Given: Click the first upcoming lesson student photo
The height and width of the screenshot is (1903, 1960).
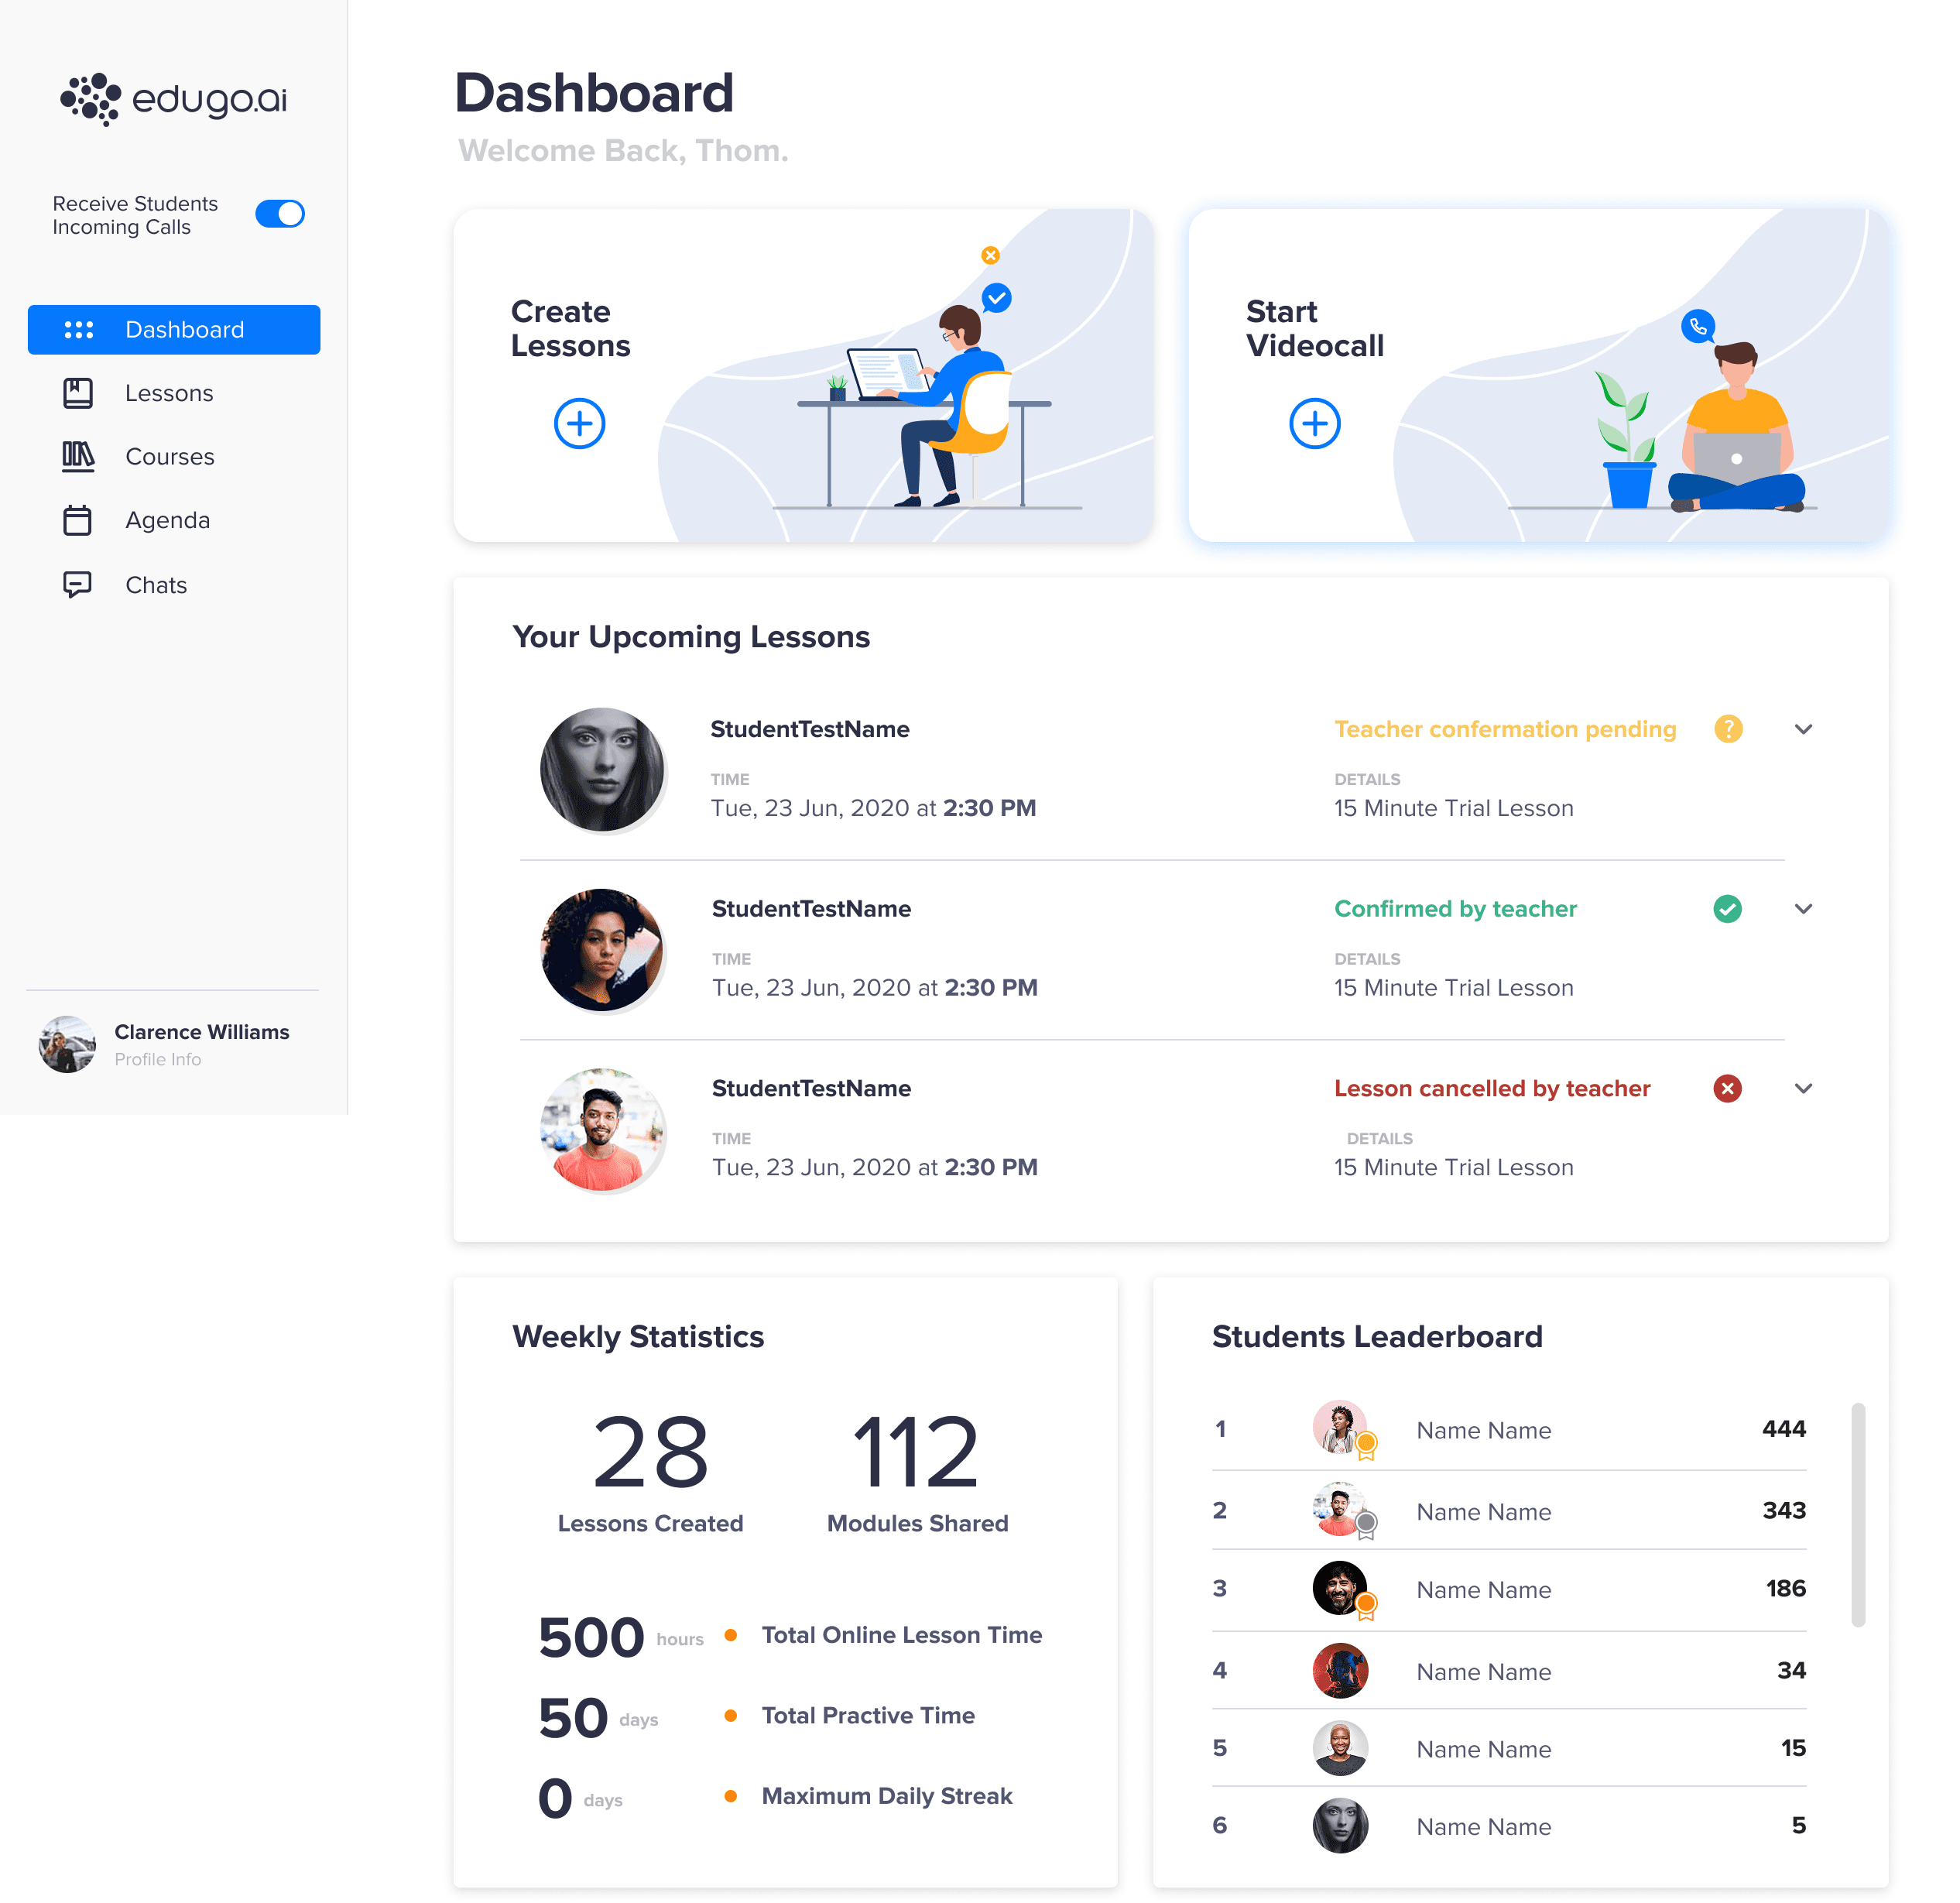Looking at the screenshot, I should click(602, 769).
